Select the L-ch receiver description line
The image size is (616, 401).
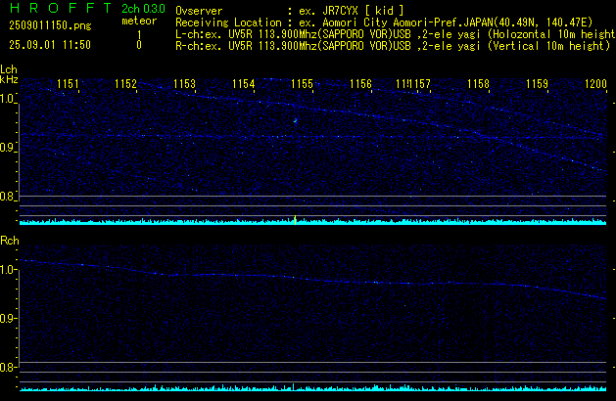coord(396,34)
